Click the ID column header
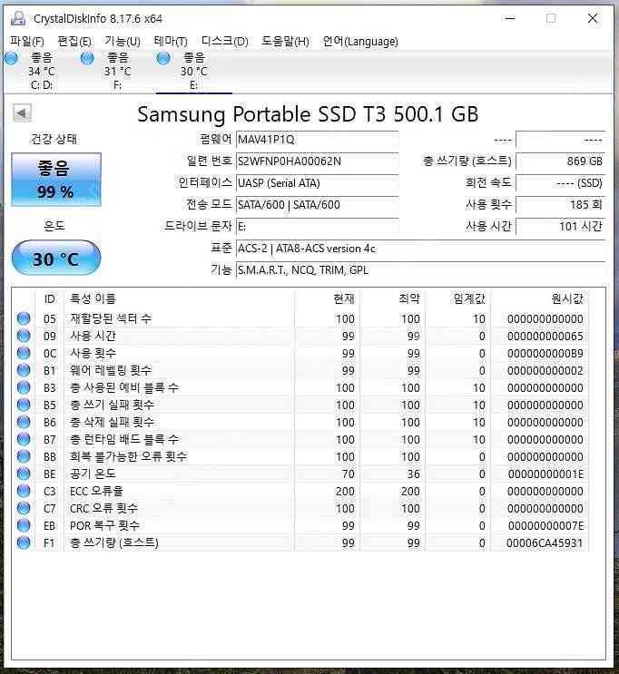Screen dimensions: 619x674 (50, 298)
